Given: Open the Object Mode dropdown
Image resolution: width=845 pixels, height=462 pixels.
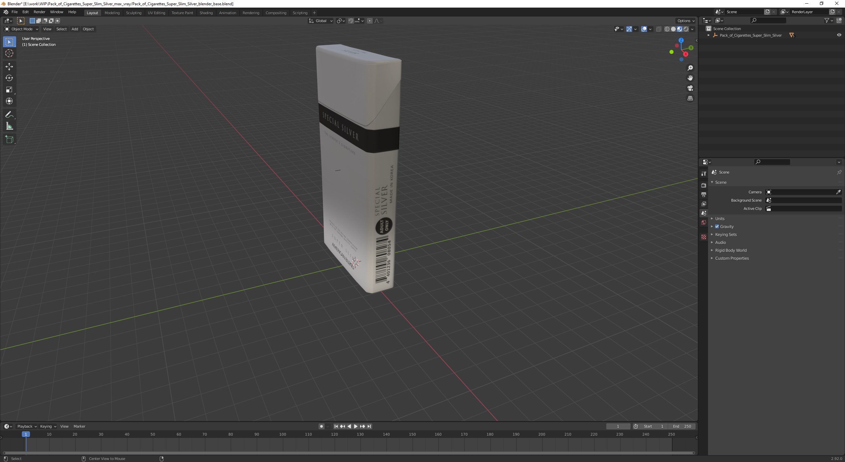Looking at the screenshot, I should [x=21, y=29].
